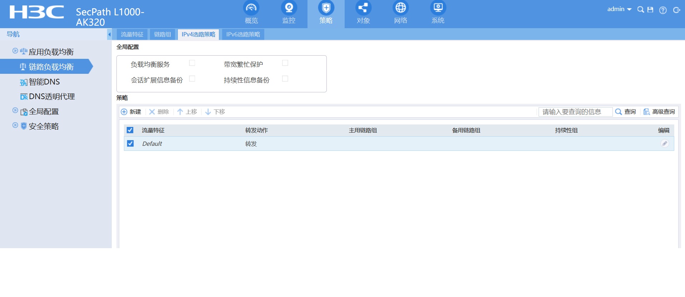Click the save configuration disk icon

click(650, 10)
